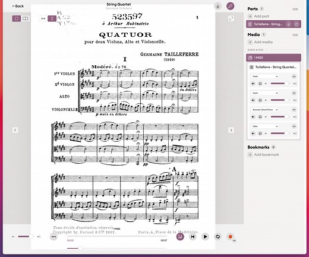Viewport: 309px width, 257px height.
Task: Go to previous page arrow
Action: [15, 130]
